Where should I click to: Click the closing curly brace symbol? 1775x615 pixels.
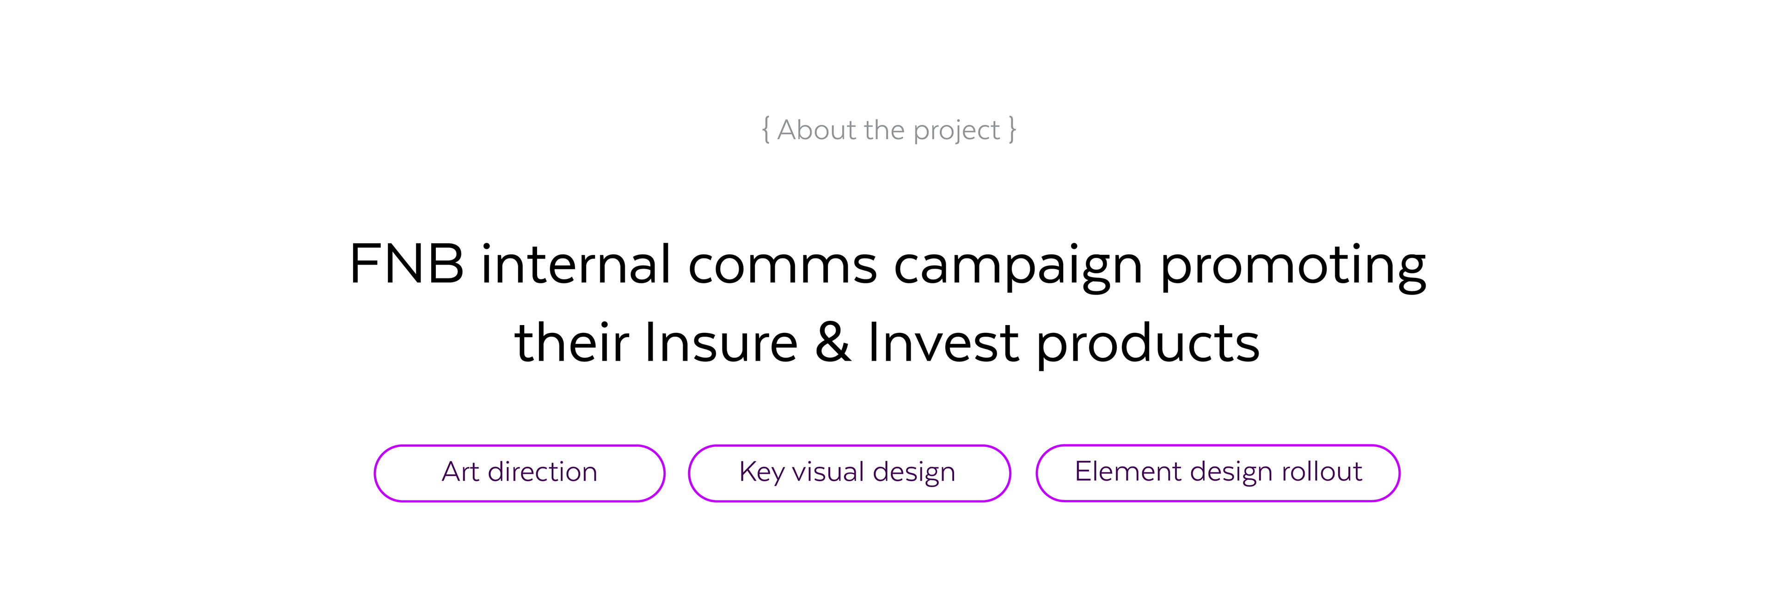[x=1011, y=130]
